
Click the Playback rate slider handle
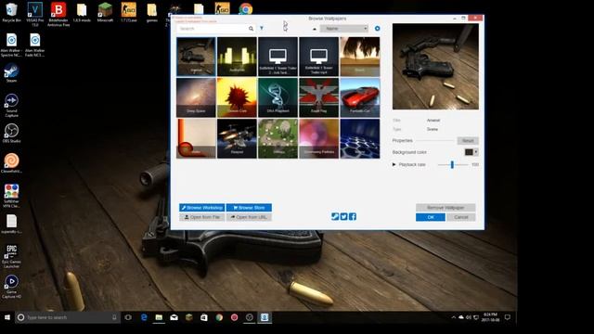[452, 165]
